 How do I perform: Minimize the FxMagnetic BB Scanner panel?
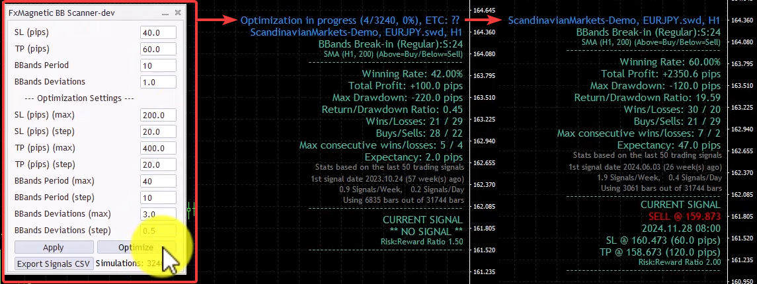165,13
